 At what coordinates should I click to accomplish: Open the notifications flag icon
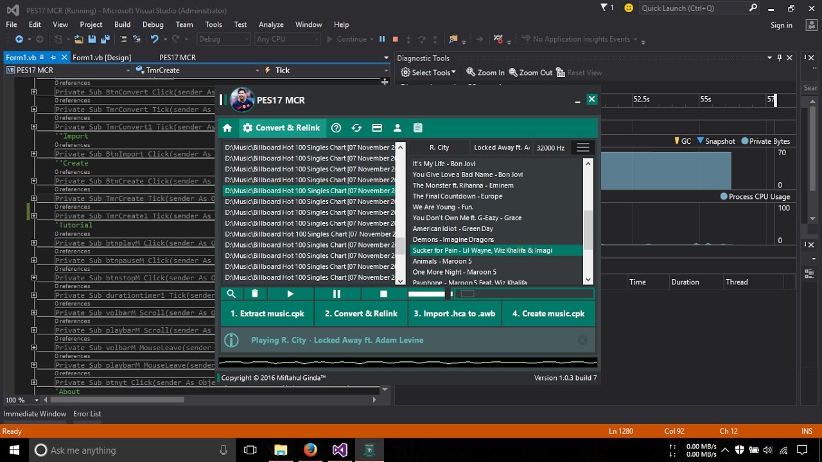[604, 8]
